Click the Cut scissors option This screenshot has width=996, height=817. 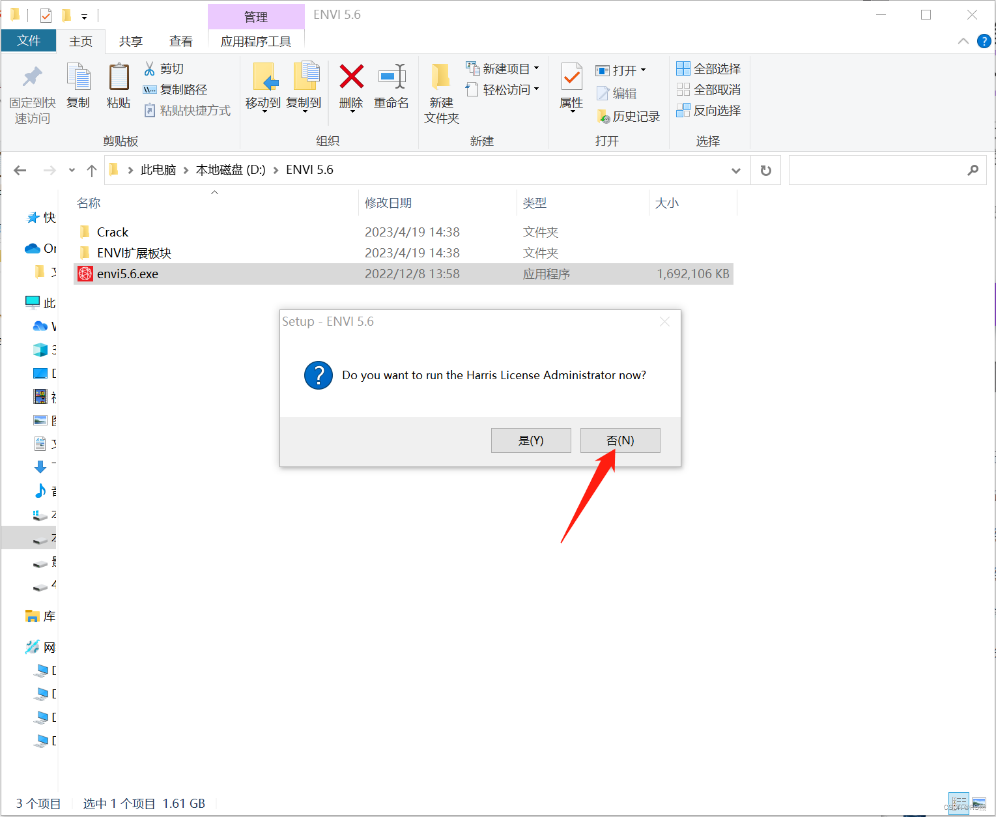pyautogui.click(x=164, y=68)
